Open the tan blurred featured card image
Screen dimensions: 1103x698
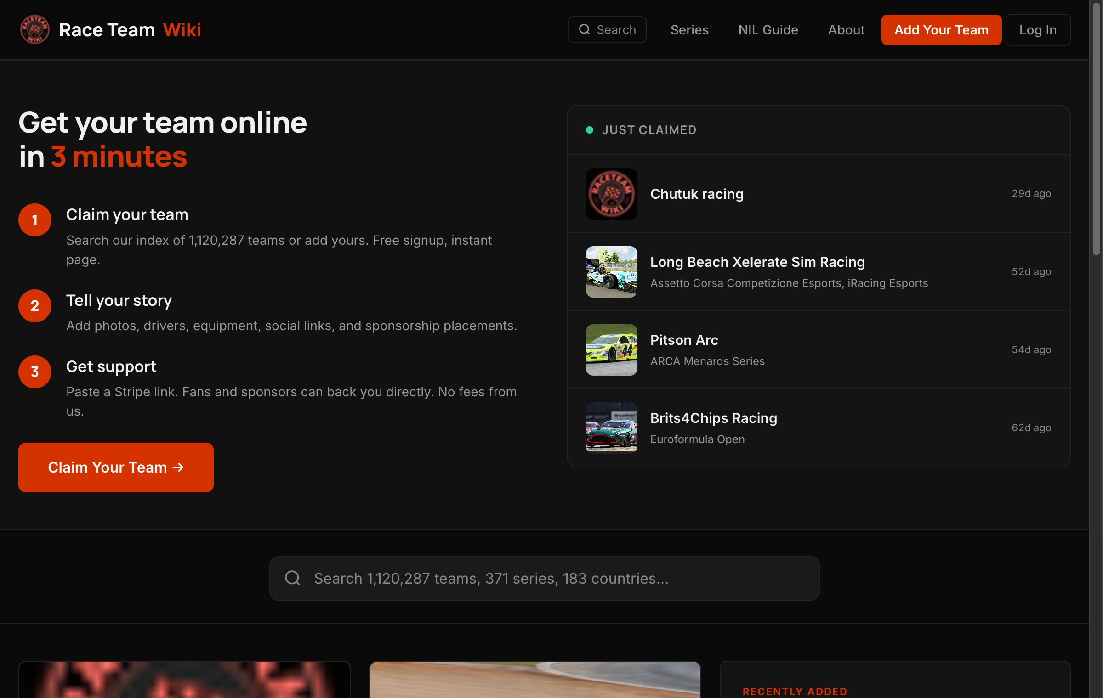(x=535, y=680)
